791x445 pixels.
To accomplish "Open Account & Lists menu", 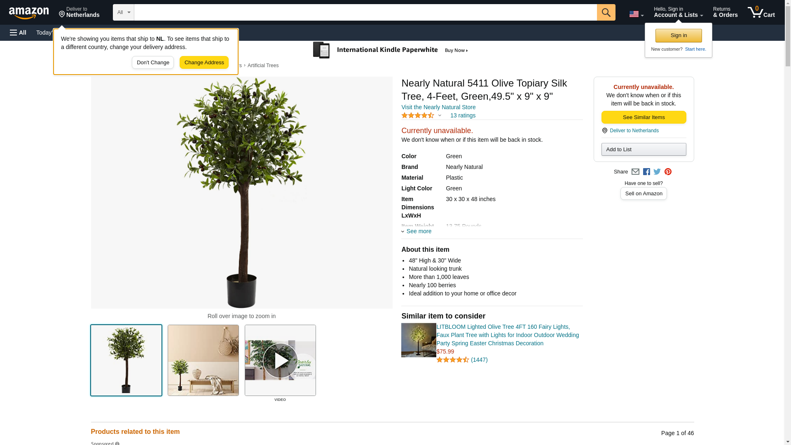I will (678, 12).
